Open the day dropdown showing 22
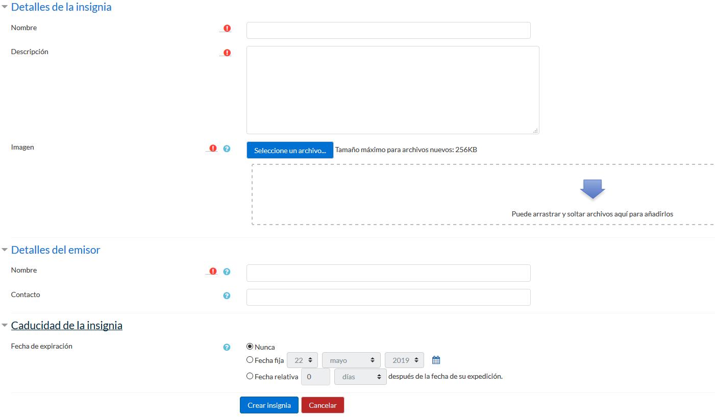The width and height of the screenshot is (715, 417). coord(303,360)
